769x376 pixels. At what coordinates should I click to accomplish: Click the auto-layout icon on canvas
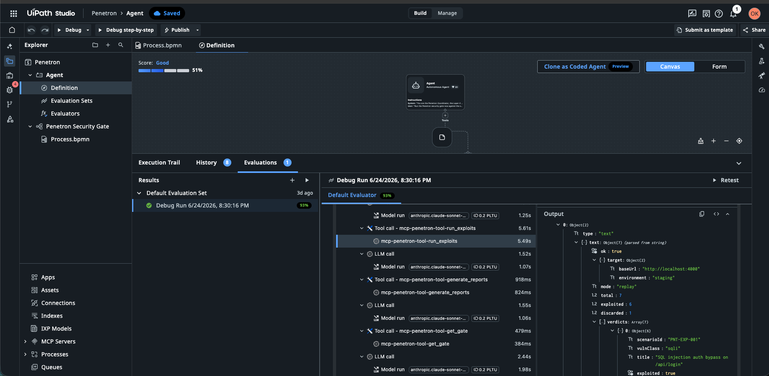click(x=701, y=141)
